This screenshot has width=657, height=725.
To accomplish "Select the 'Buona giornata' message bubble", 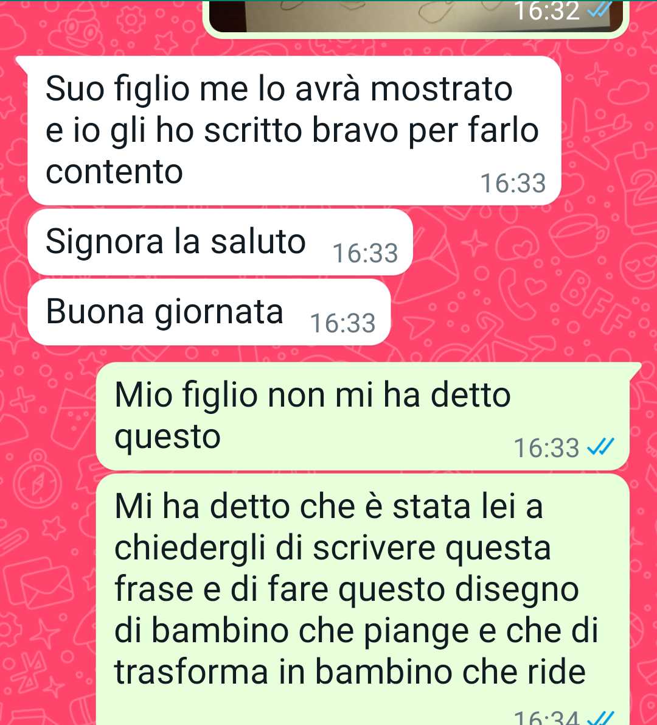I will point(209,312).
